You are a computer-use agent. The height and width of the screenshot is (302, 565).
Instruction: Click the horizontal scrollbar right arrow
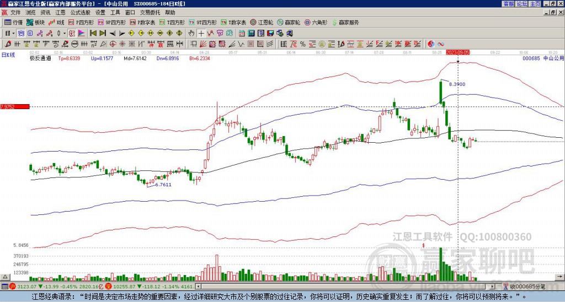pos(493,287)
